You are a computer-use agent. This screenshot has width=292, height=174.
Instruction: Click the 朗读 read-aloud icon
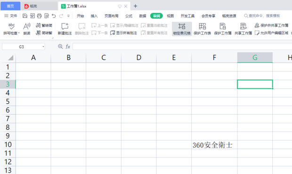27,29
